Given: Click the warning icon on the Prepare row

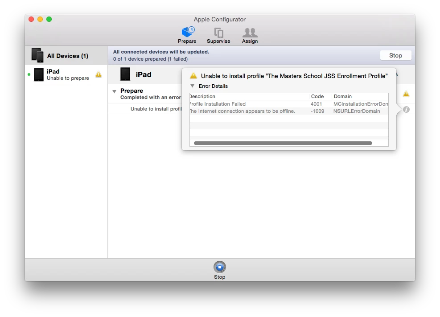Looking at the screenshot, I should pyautogui.click(x=406, y=94).
